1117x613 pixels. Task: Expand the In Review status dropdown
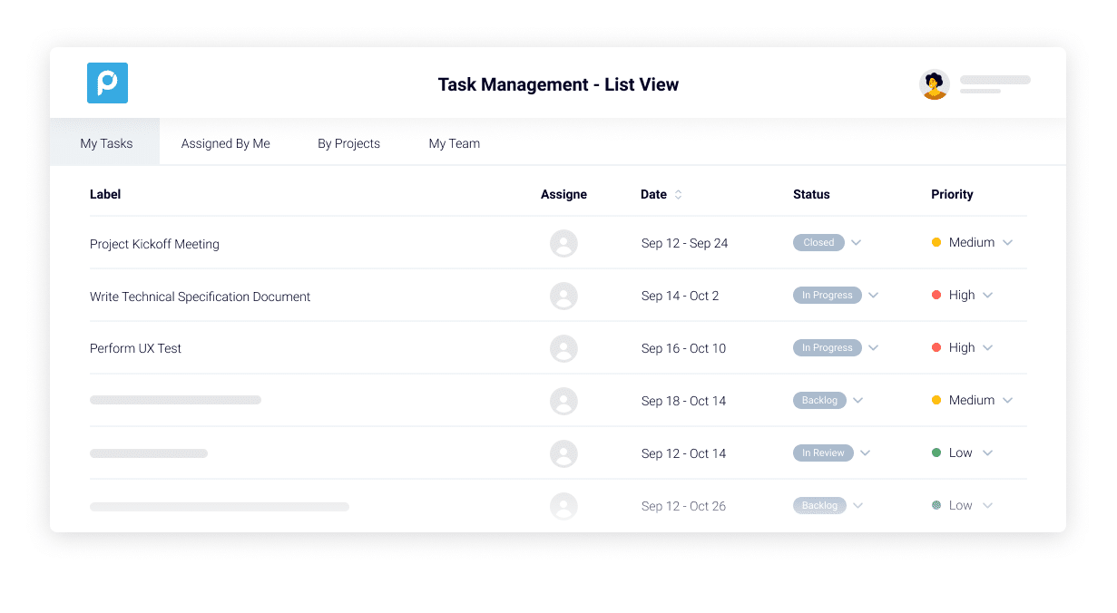865,453
